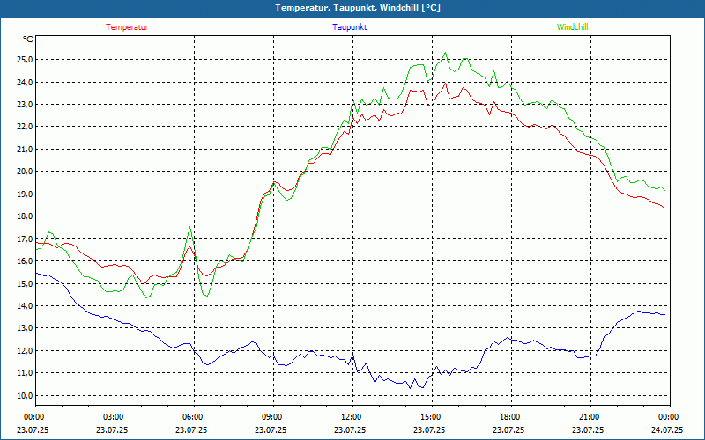Click the green Windchill legend label
The width and height of the screenshot is (705, 440).
(x=572, y=27)
